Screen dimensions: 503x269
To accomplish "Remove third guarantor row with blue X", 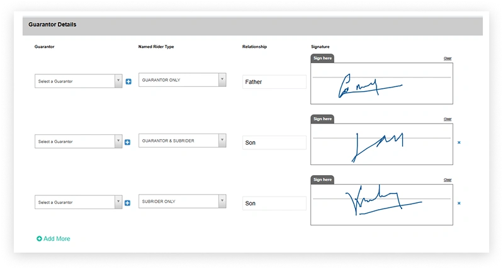I will coord(459,203).
